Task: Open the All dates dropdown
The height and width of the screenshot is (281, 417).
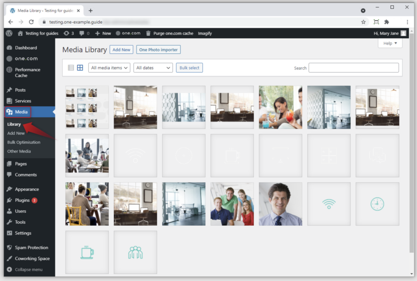Action: (153, 68)
